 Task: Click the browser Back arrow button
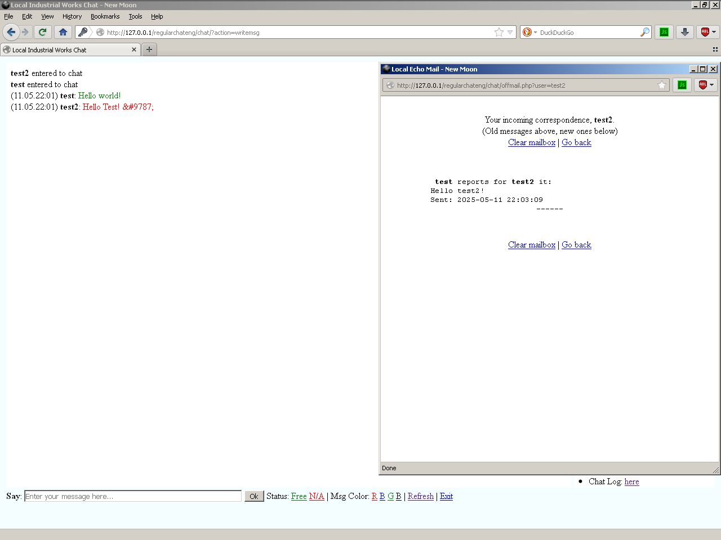coord(11,32)
